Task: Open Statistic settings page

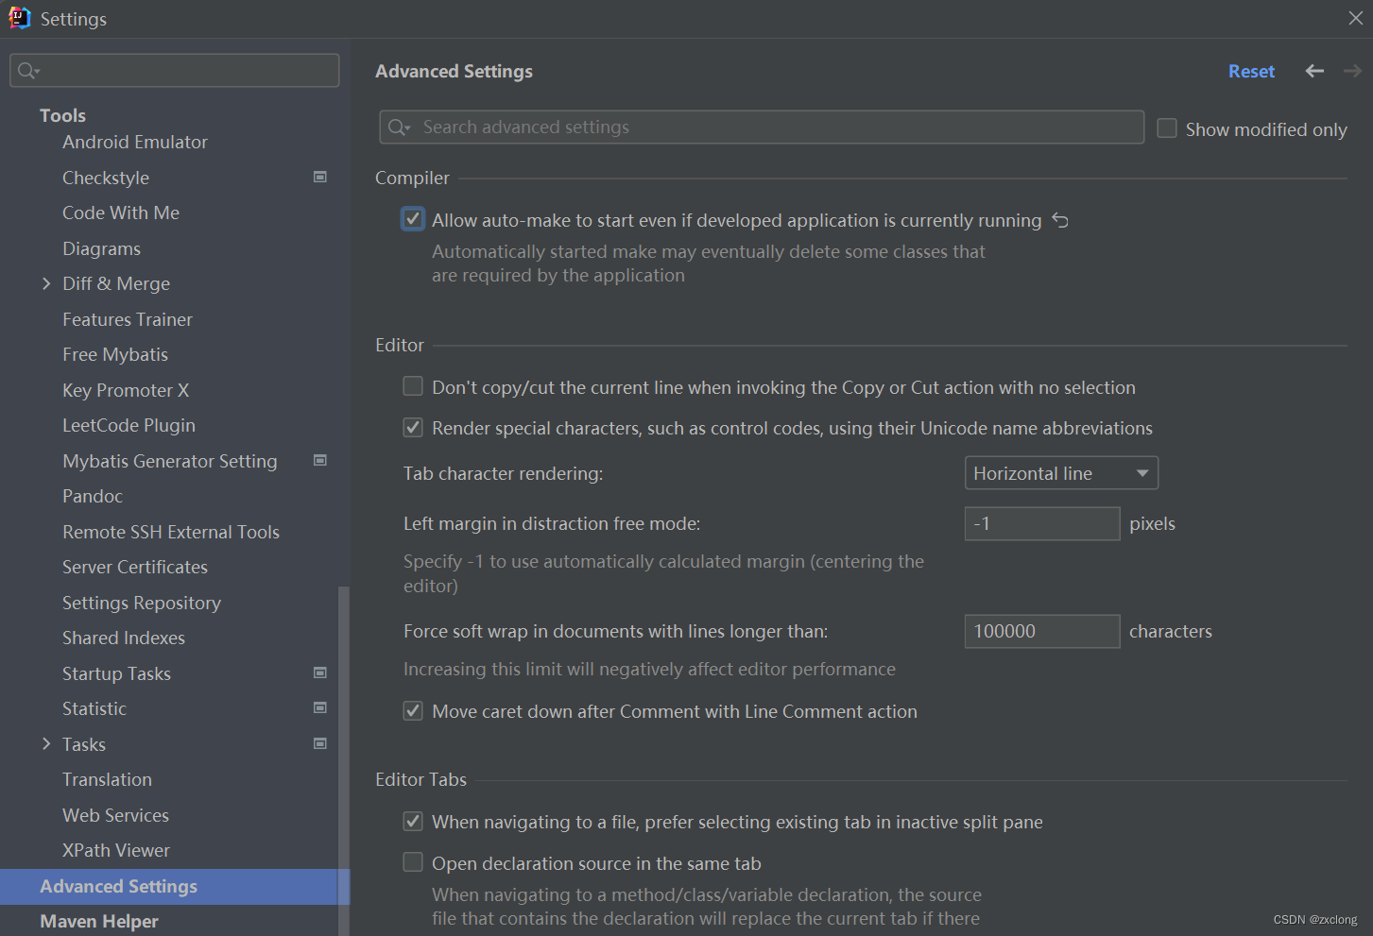Action: [x=94, y=708]
